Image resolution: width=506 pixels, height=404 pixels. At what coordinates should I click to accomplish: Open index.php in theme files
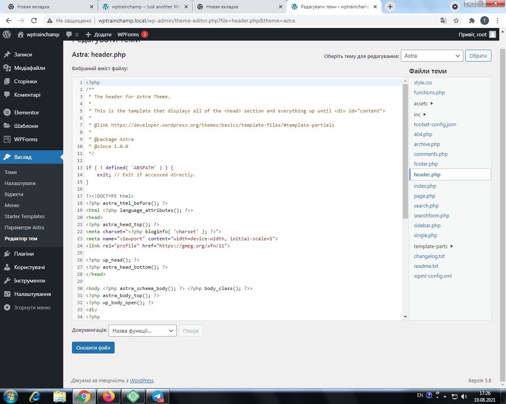click(x=425, y=186)
